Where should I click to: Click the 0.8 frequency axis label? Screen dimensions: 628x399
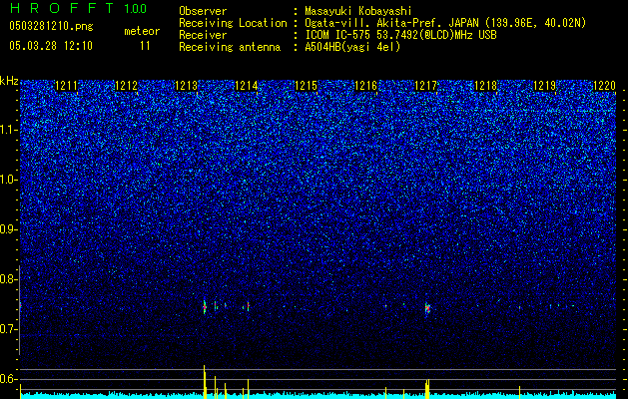pos(8,279)
